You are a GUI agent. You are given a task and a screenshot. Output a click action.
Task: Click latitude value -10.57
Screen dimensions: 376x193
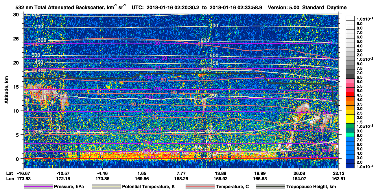[63, 173]
